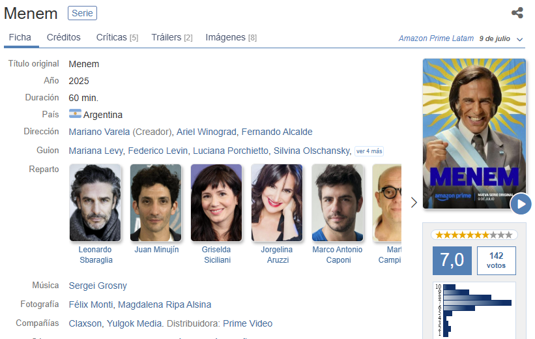Click the year value 2025
Image resolution: width=535 pixels, height=339 pixels.
click(79, 81)
